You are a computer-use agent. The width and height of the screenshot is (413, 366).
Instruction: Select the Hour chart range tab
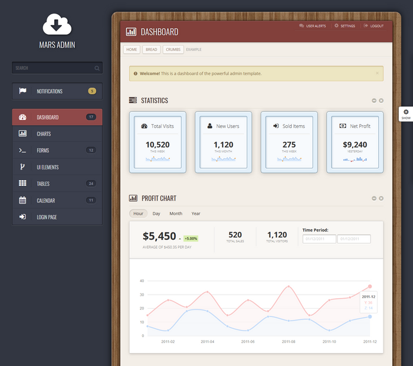tap(138, 214)
